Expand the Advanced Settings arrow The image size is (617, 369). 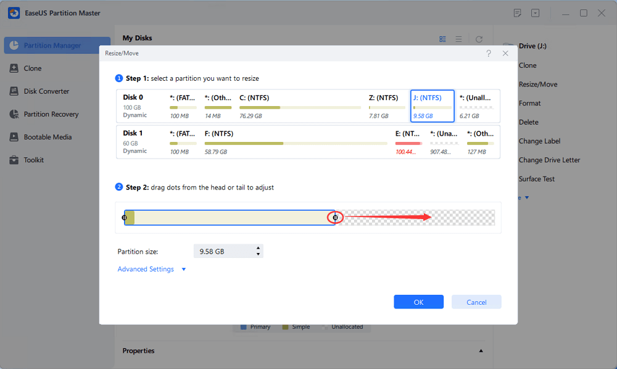pyautogui.click(x=184, y=270)
